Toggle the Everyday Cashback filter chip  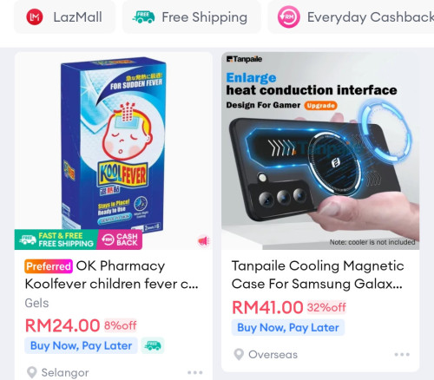point(352,17)
